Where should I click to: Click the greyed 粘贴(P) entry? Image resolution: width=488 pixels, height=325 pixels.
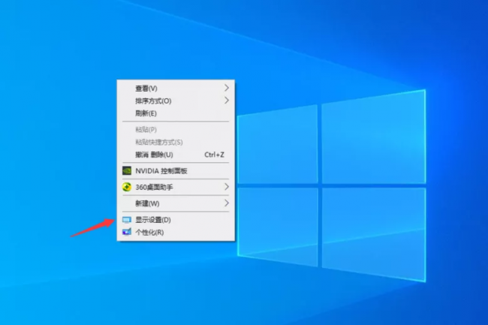tap(176, 130)
